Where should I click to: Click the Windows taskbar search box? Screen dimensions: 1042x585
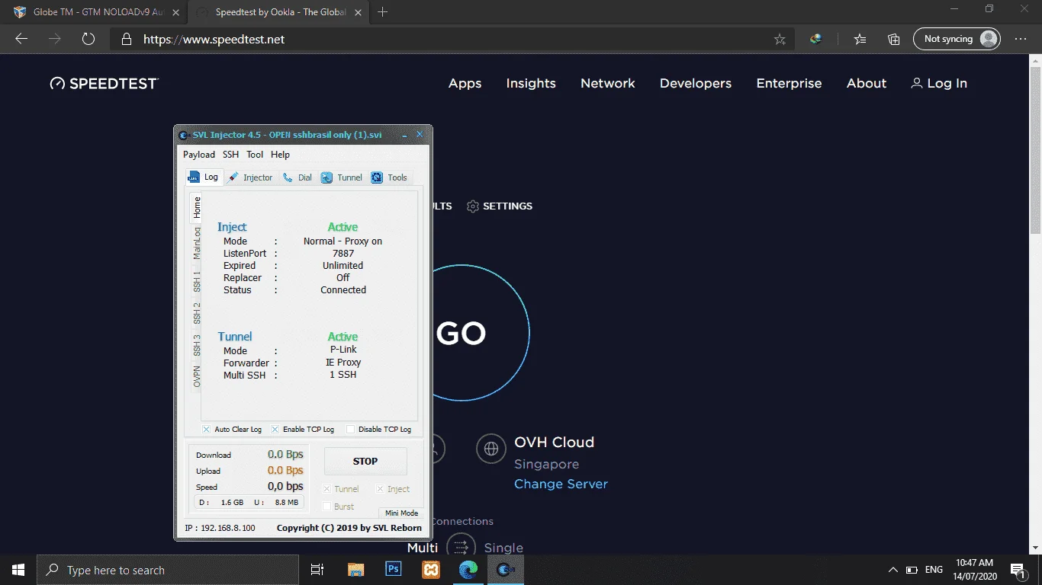168,570
